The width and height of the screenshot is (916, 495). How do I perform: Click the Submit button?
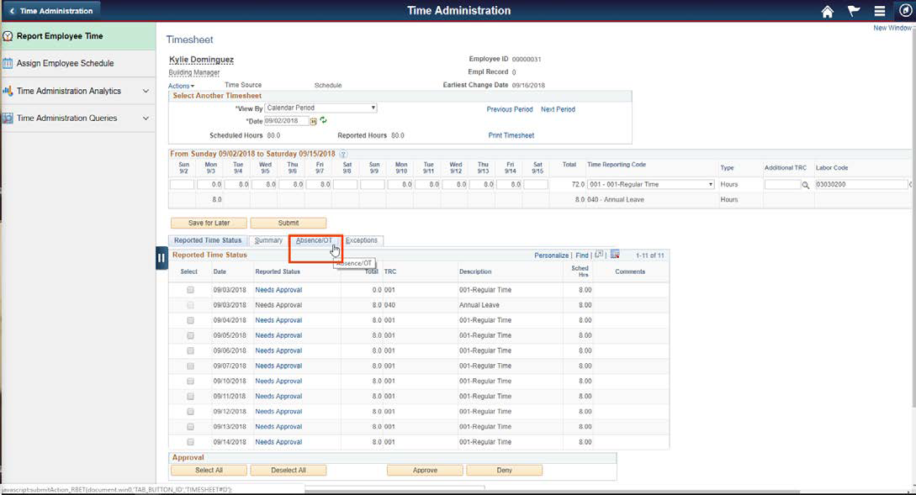point(288,222)
